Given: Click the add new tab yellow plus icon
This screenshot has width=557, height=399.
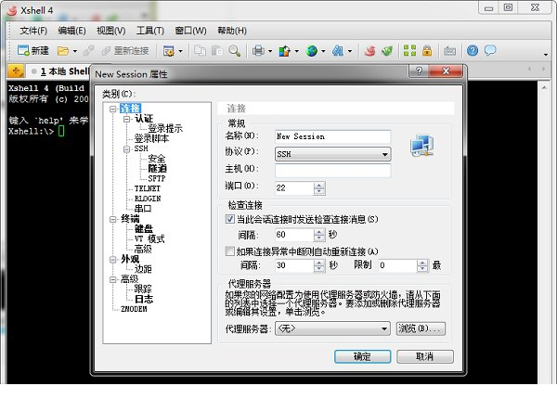Looking at the screenshot, I should [x=16, y=71].
